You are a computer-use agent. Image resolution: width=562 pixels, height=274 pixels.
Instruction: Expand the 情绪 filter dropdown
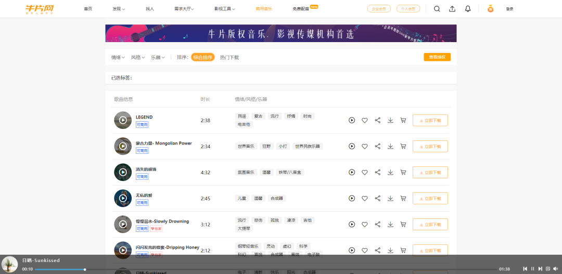click(x=118, y=57)
